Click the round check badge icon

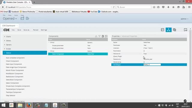click(185, 101)
